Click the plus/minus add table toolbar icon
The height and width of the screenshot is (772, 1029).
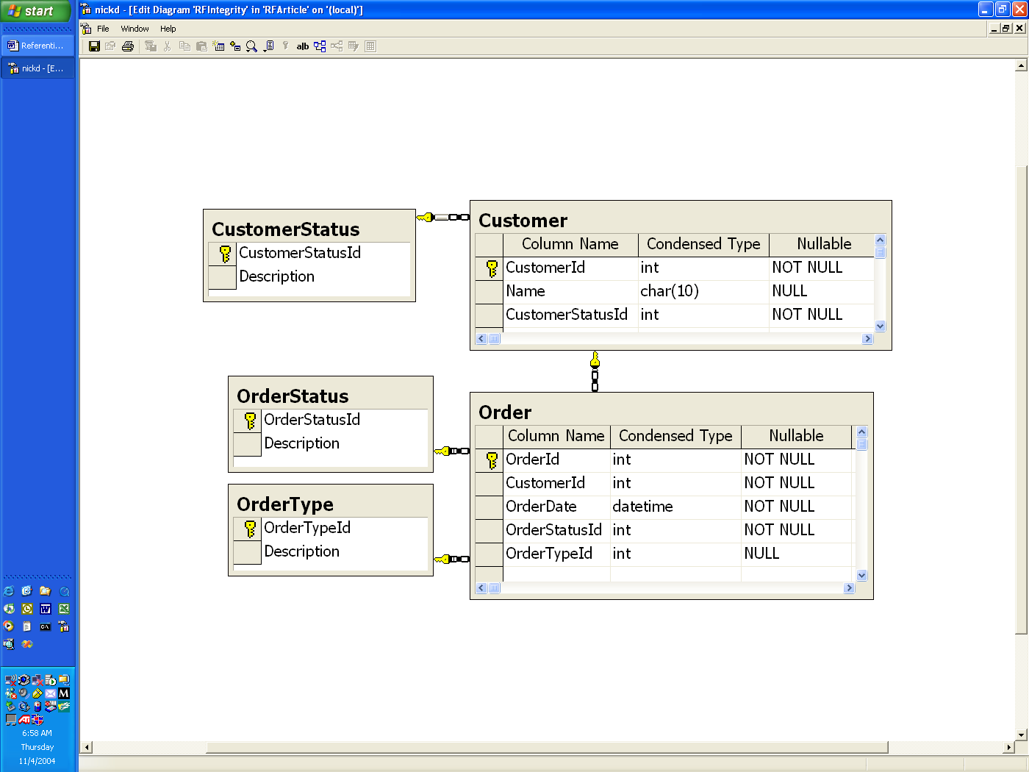pyautogui.click(x=235, y=46)
